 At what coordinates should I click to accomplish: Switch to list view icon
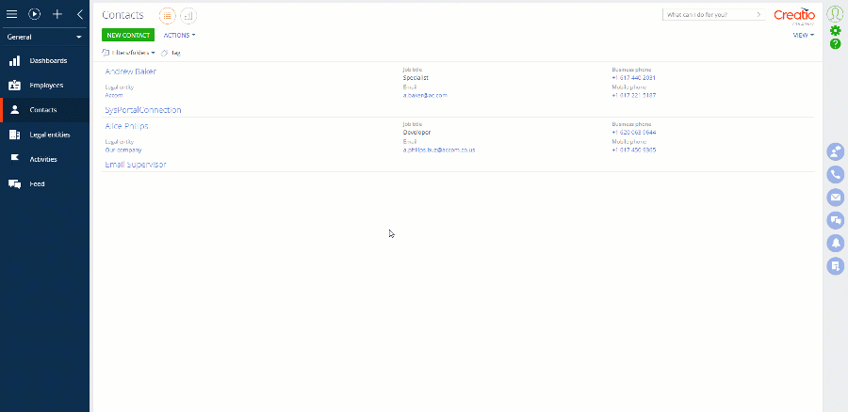point(167,16)
